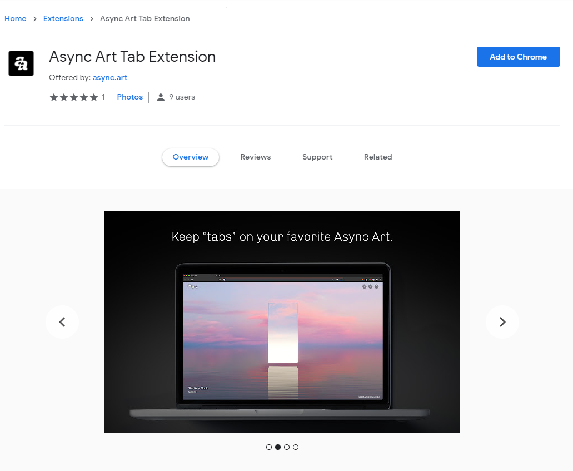Show the Related tab
573x471 pixels.
pyautogui.click(x=378, y=157)
